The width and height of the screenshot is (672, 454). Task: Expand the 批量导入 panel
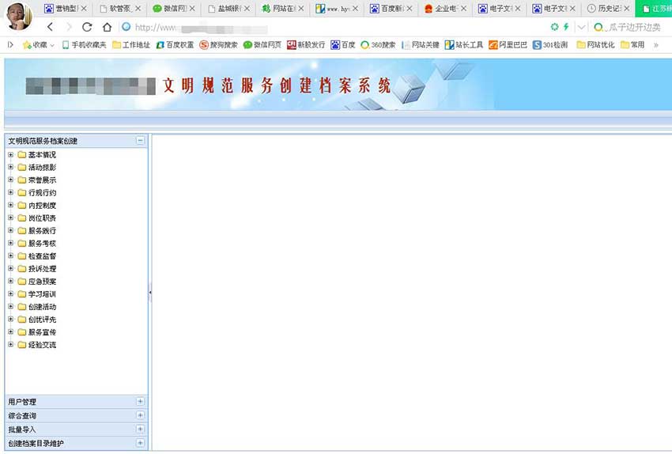point(140,429)
